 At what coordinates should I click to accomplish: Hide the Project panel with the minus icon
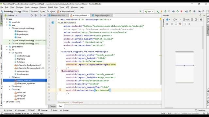click(45, 16)
